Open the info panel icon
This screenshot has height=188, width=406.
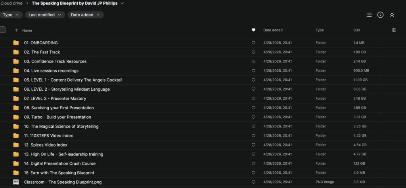tap(380, 15)
